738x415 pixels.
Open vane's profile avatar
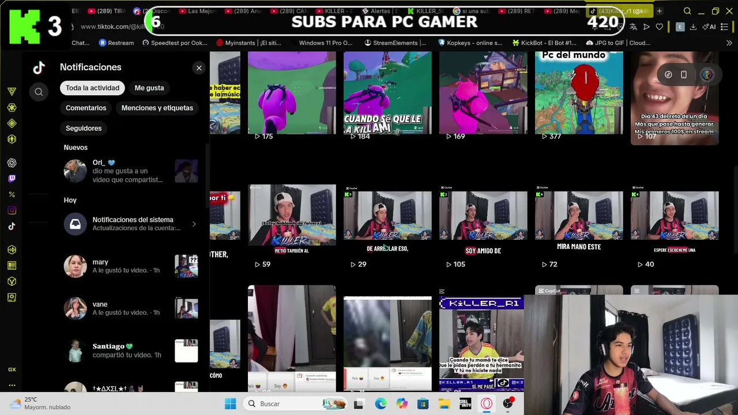click(x=75, y=308)
